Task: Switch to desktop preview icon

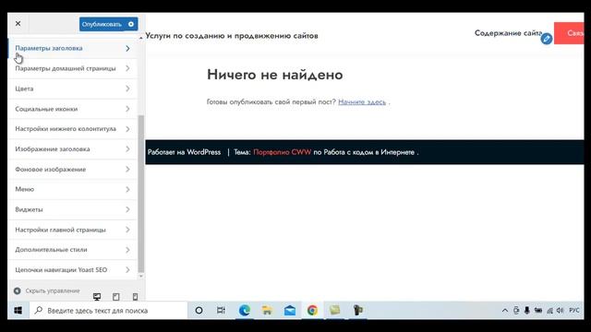Action: (97, 297)
